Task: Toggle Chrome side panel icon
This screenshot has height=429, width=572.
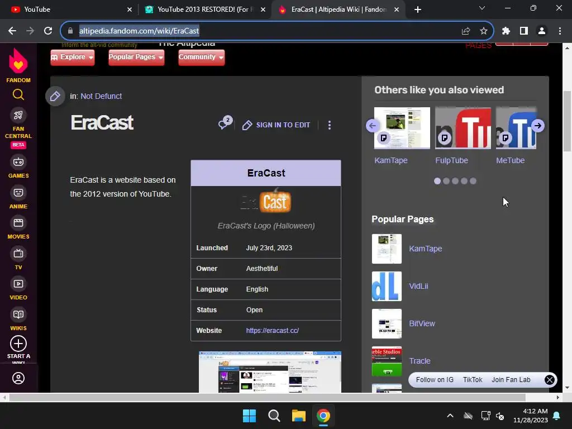Action: [524, 31]
